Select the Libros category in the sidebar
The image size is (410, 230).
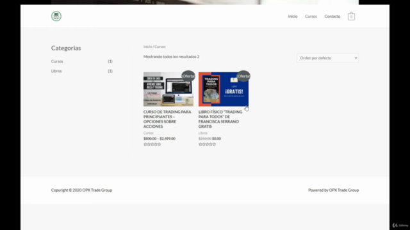click(x=56, y=71)
